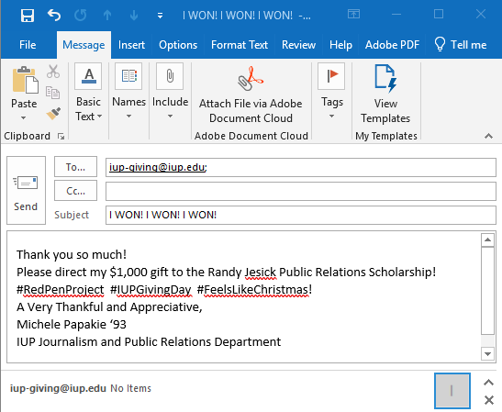Go to the next item with the down arrow
Image resolution: width=502 pixels, height=412 pixels.
click(134, 15)
